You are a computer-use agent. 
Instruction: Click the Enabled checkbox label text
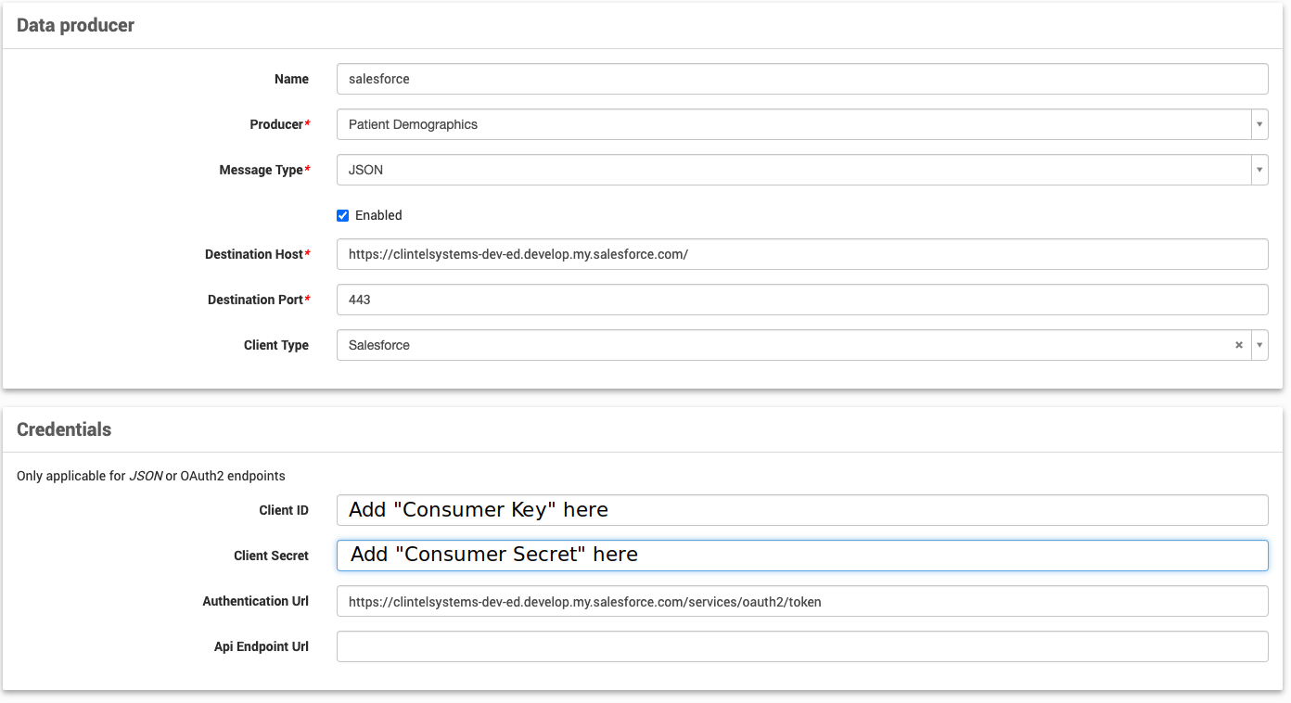378,215
